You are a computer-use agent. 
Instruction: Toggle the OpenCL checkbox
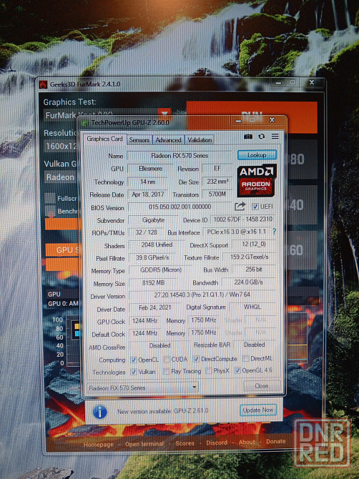pos(134,360)
